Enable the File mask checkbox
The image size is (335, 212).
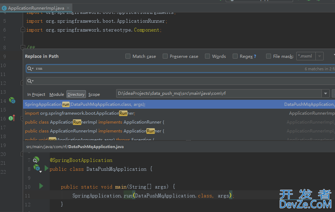(269, 56)
